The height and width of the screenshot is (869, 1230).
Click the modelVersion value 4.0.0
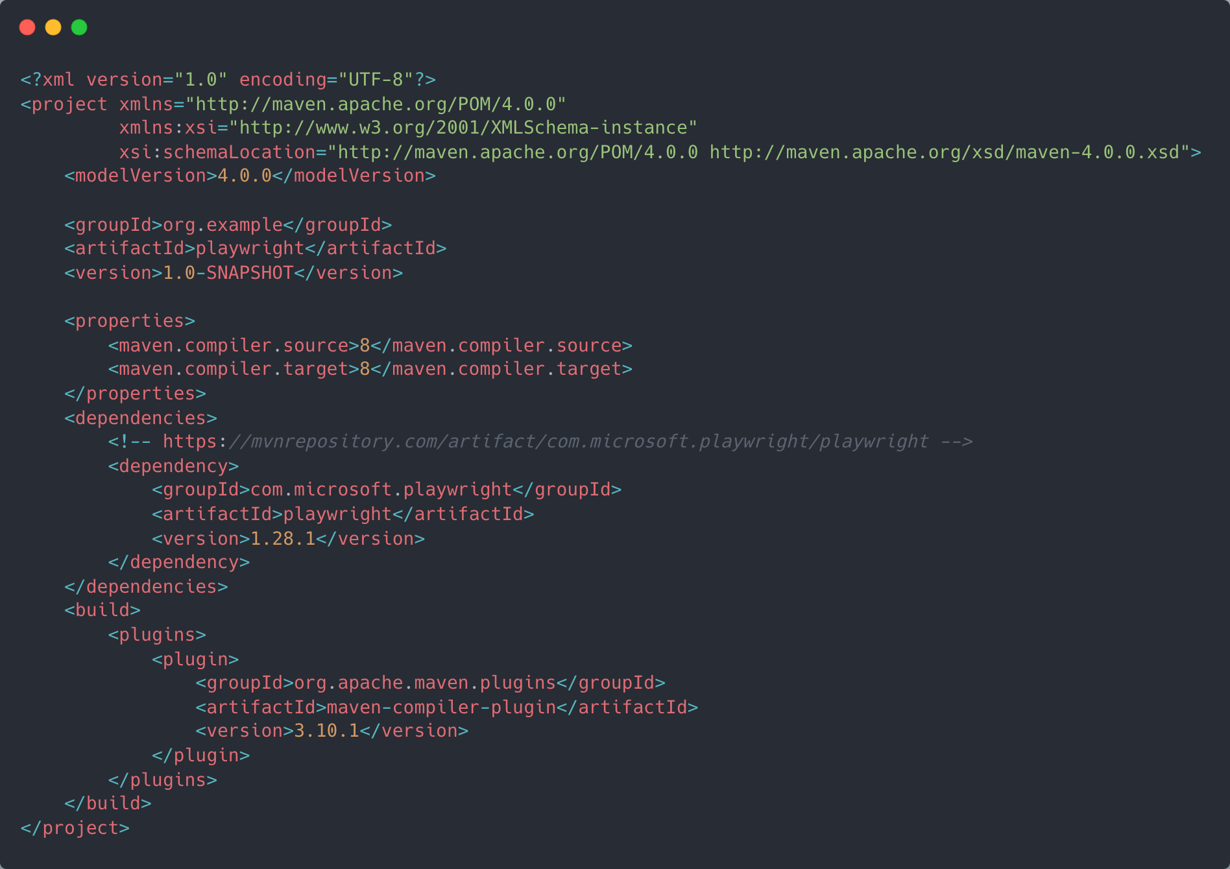(x=245, y=176)
